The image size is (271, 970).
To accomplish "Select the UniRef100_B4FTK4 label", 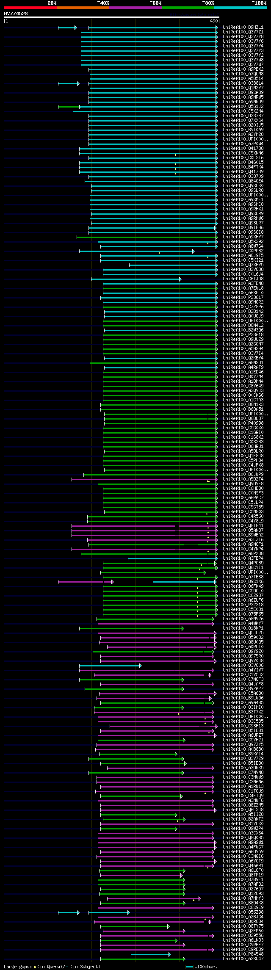I will [243, 167].
